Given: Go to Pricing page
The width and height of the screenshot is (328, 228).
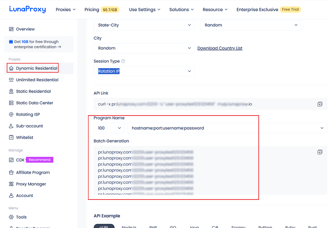Looking at the screenshot, I should 91,10.
